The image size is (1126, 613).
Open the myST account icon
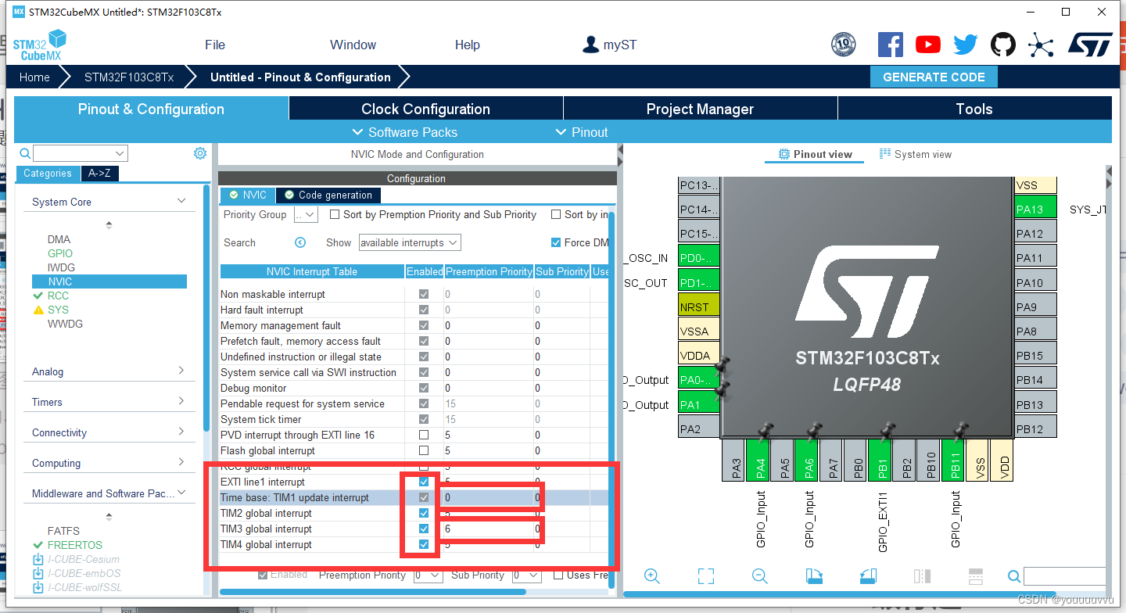tap(590, 45)
